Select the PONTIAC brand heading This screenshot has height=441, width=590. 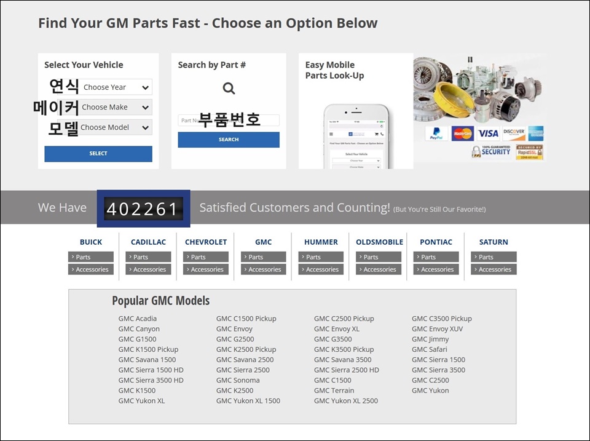pyautogui.click(x=436, y=242)
